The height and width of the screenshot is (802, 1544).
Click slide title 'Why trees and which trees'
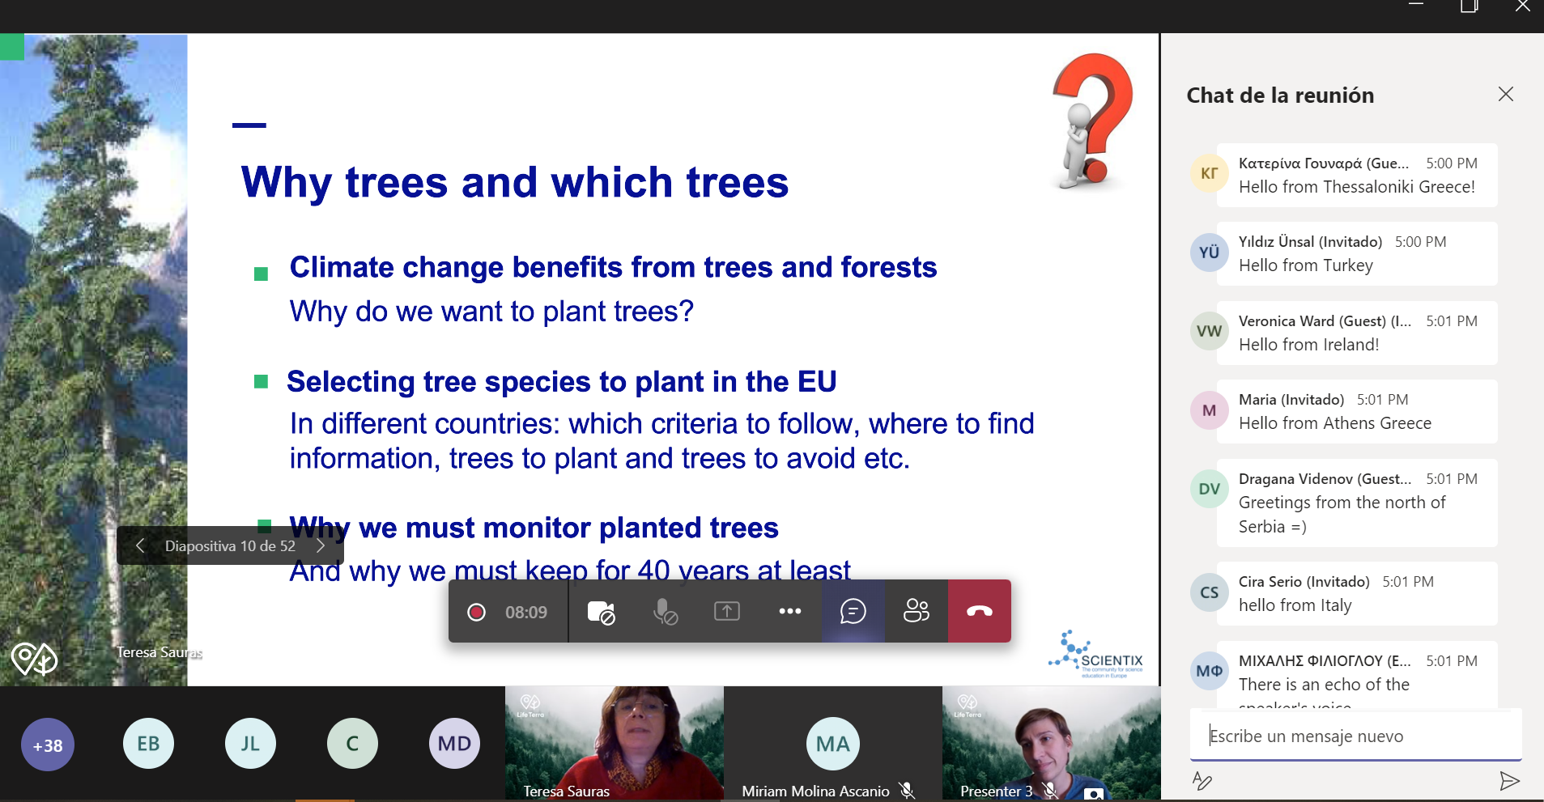coord(515,181)
